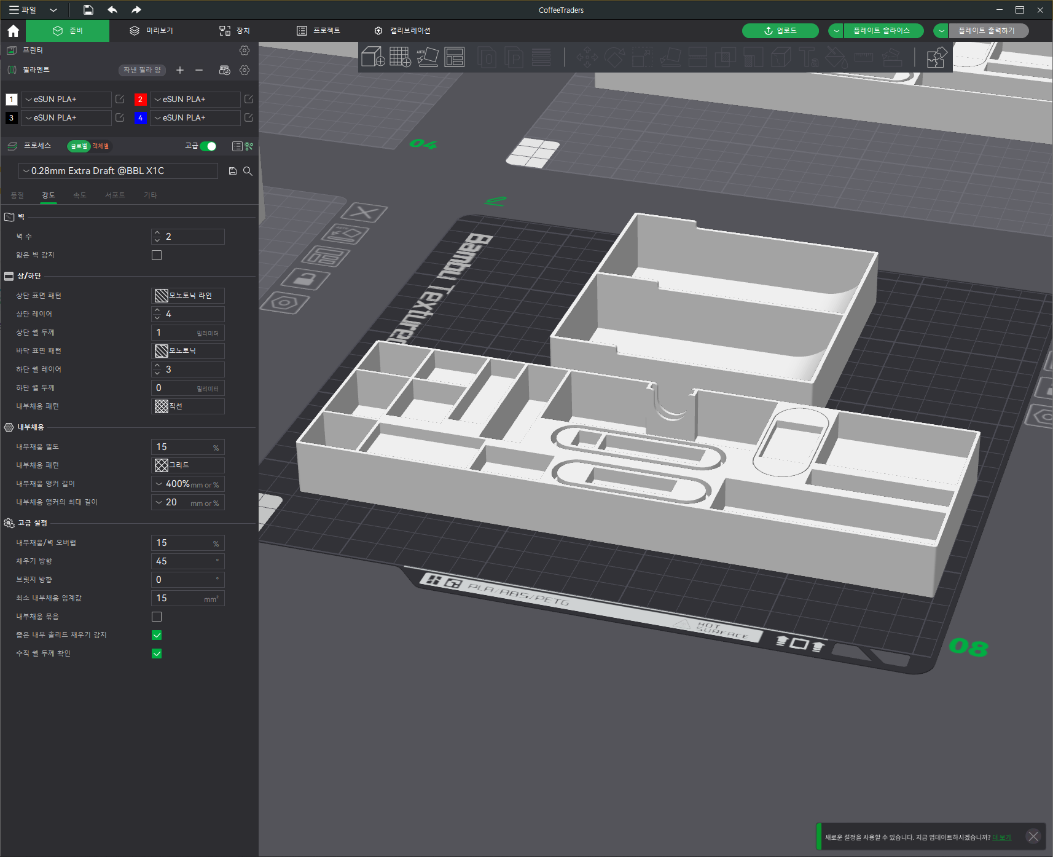Open the 상단 표면 패턴 dropdown

click(188, 296)
